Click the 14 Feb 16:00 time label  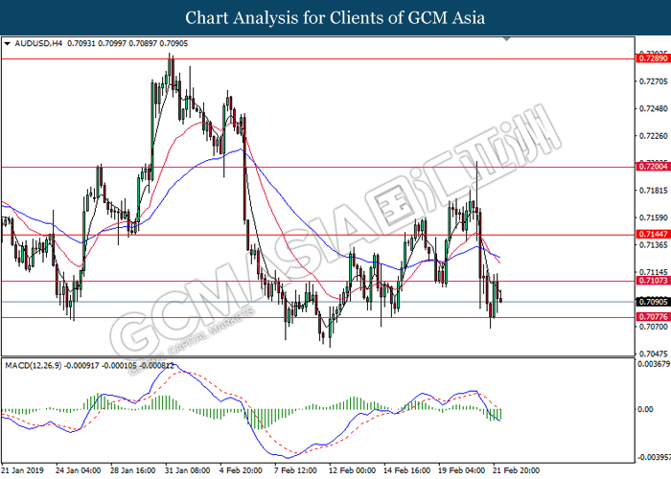pyautogui.click(x=407, y=470)
